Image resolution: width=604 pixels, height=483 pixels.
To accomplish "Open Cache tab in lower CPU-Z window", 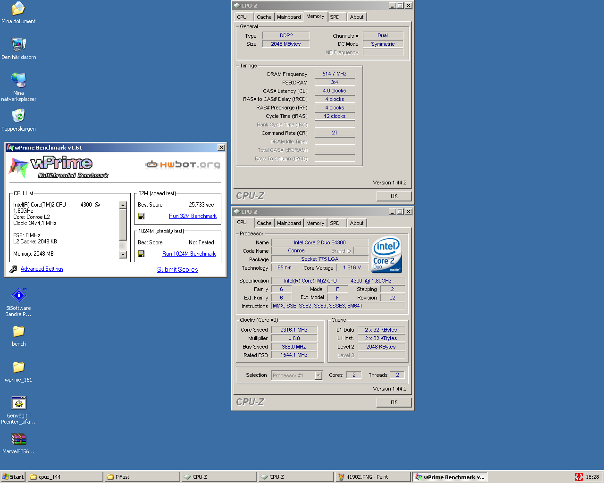I will click(264, 223).
